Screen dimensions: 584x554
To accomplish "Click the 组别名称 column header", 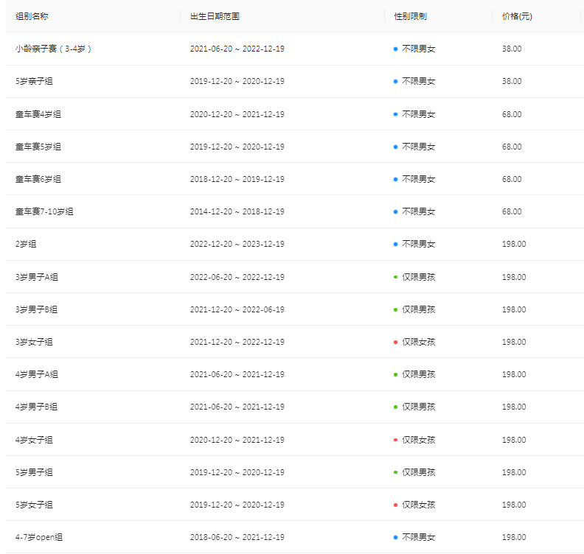I will coord(32,16).
